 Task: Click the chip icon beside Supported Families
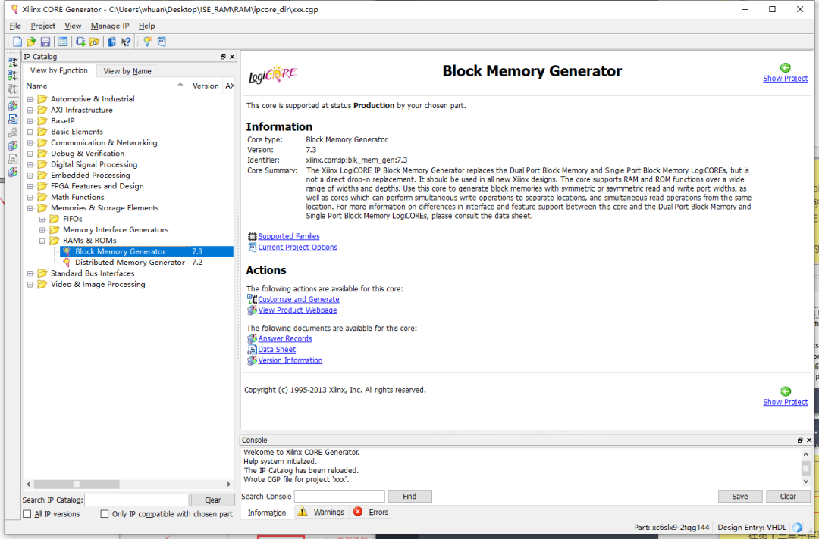click(x=253, y=237)
